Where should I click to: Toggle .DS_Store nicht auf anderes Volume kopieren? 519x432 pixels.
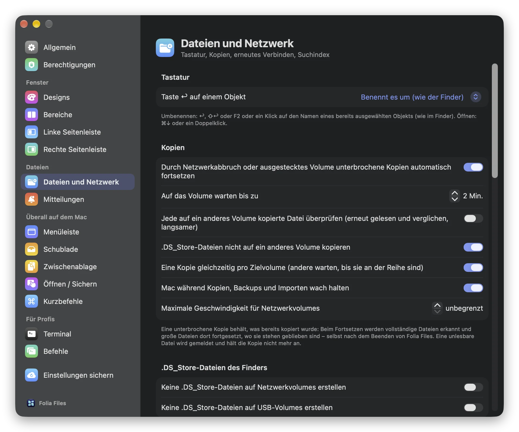[473, 247]
